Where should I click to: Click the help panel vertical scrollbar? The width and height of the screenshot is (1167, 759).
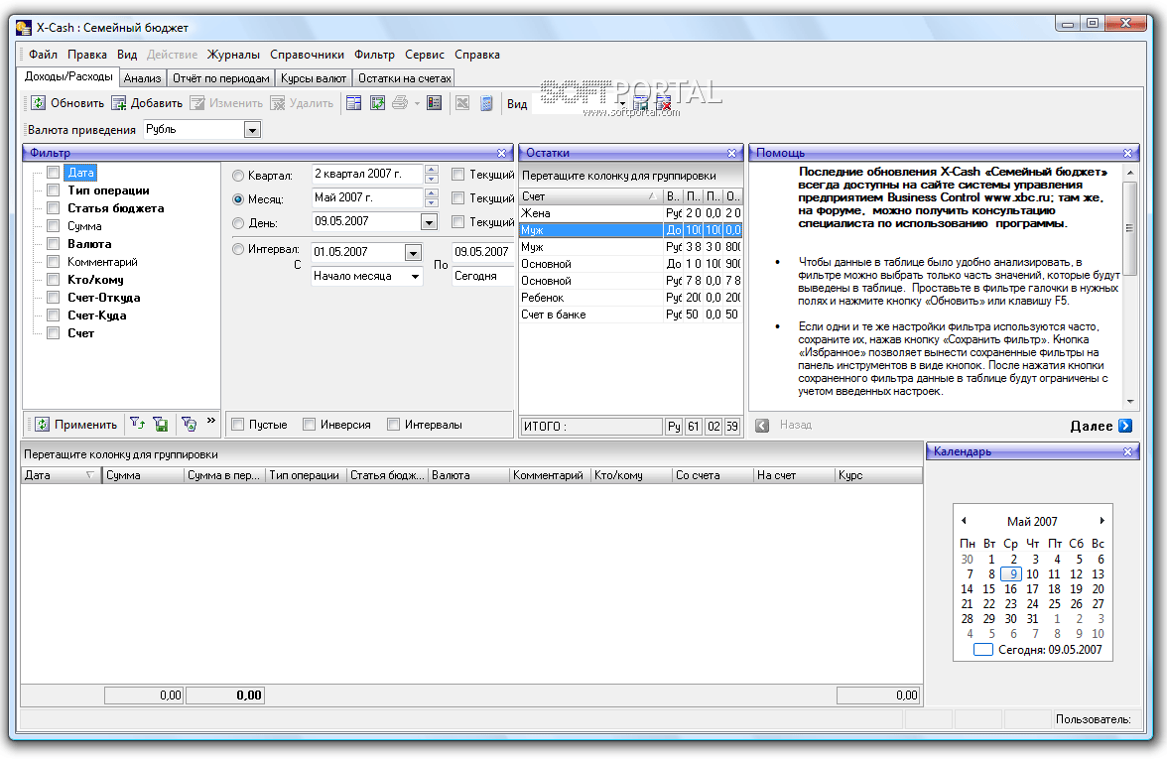[1129, 228]
